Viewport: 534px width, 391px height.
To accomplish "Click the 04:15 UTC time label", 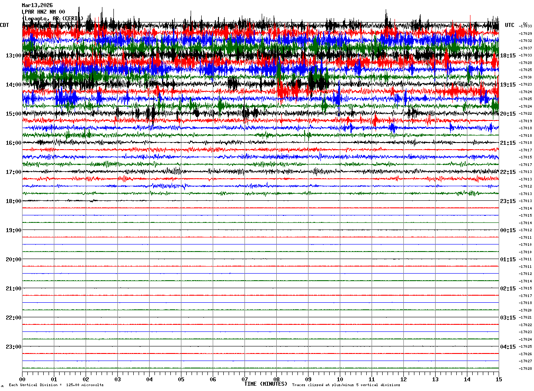I will [508, 347].
